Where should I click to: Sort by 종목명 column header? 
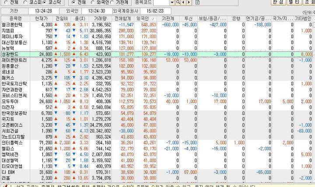coord(15,19)
